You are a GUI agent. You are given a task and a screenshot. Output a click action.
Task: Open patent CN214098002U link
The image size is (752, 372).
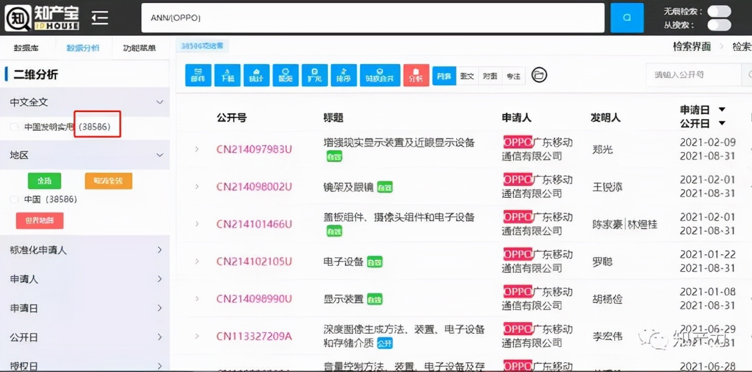254,187
